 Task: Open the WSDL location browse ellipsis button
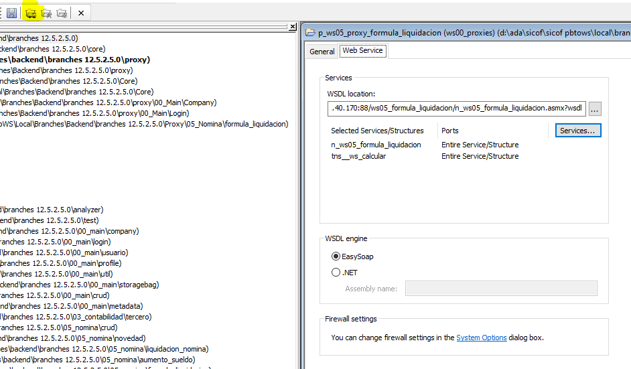point(595,108)
